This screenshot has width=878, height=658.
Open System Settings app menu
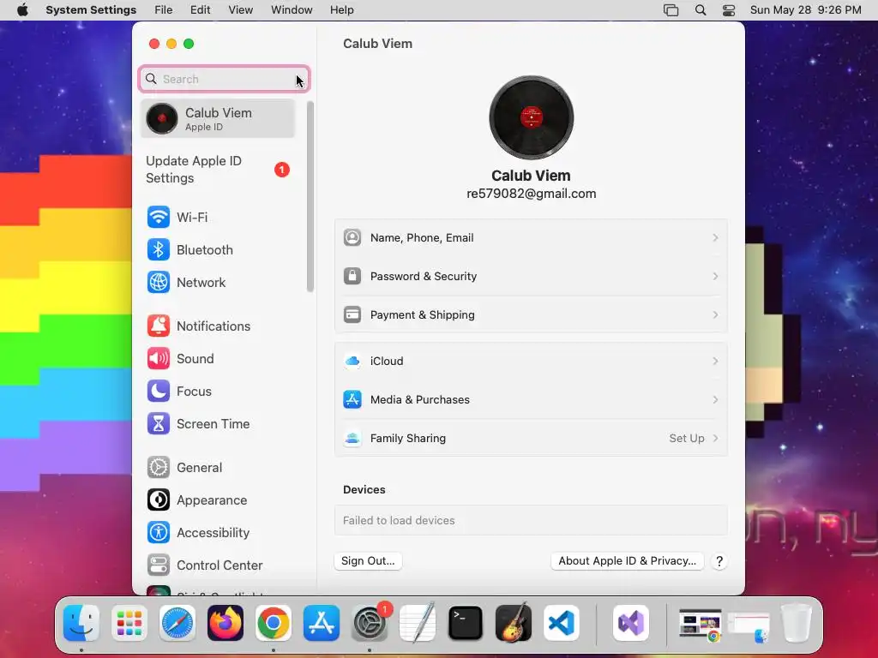pos(91,10)
